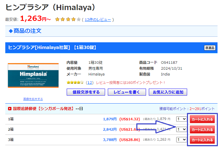Add 3箱 to cart with カートに入れる

pyautogui.click(x=202, y=140)
